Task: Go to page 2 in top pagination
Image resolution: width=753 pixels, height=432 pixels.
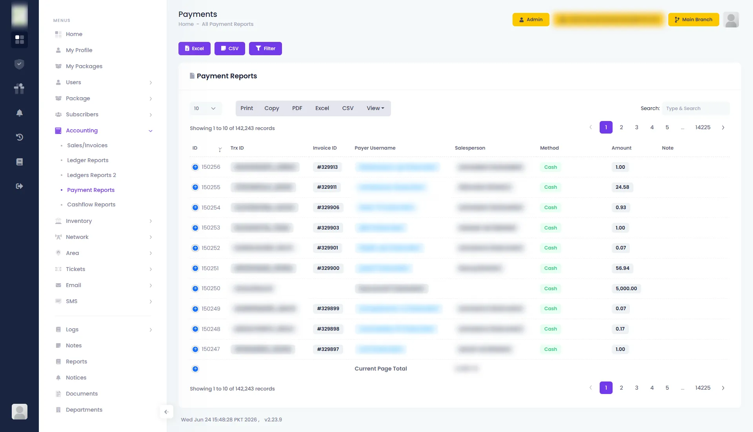Action: pyautogui.click(x=621, y=128)
